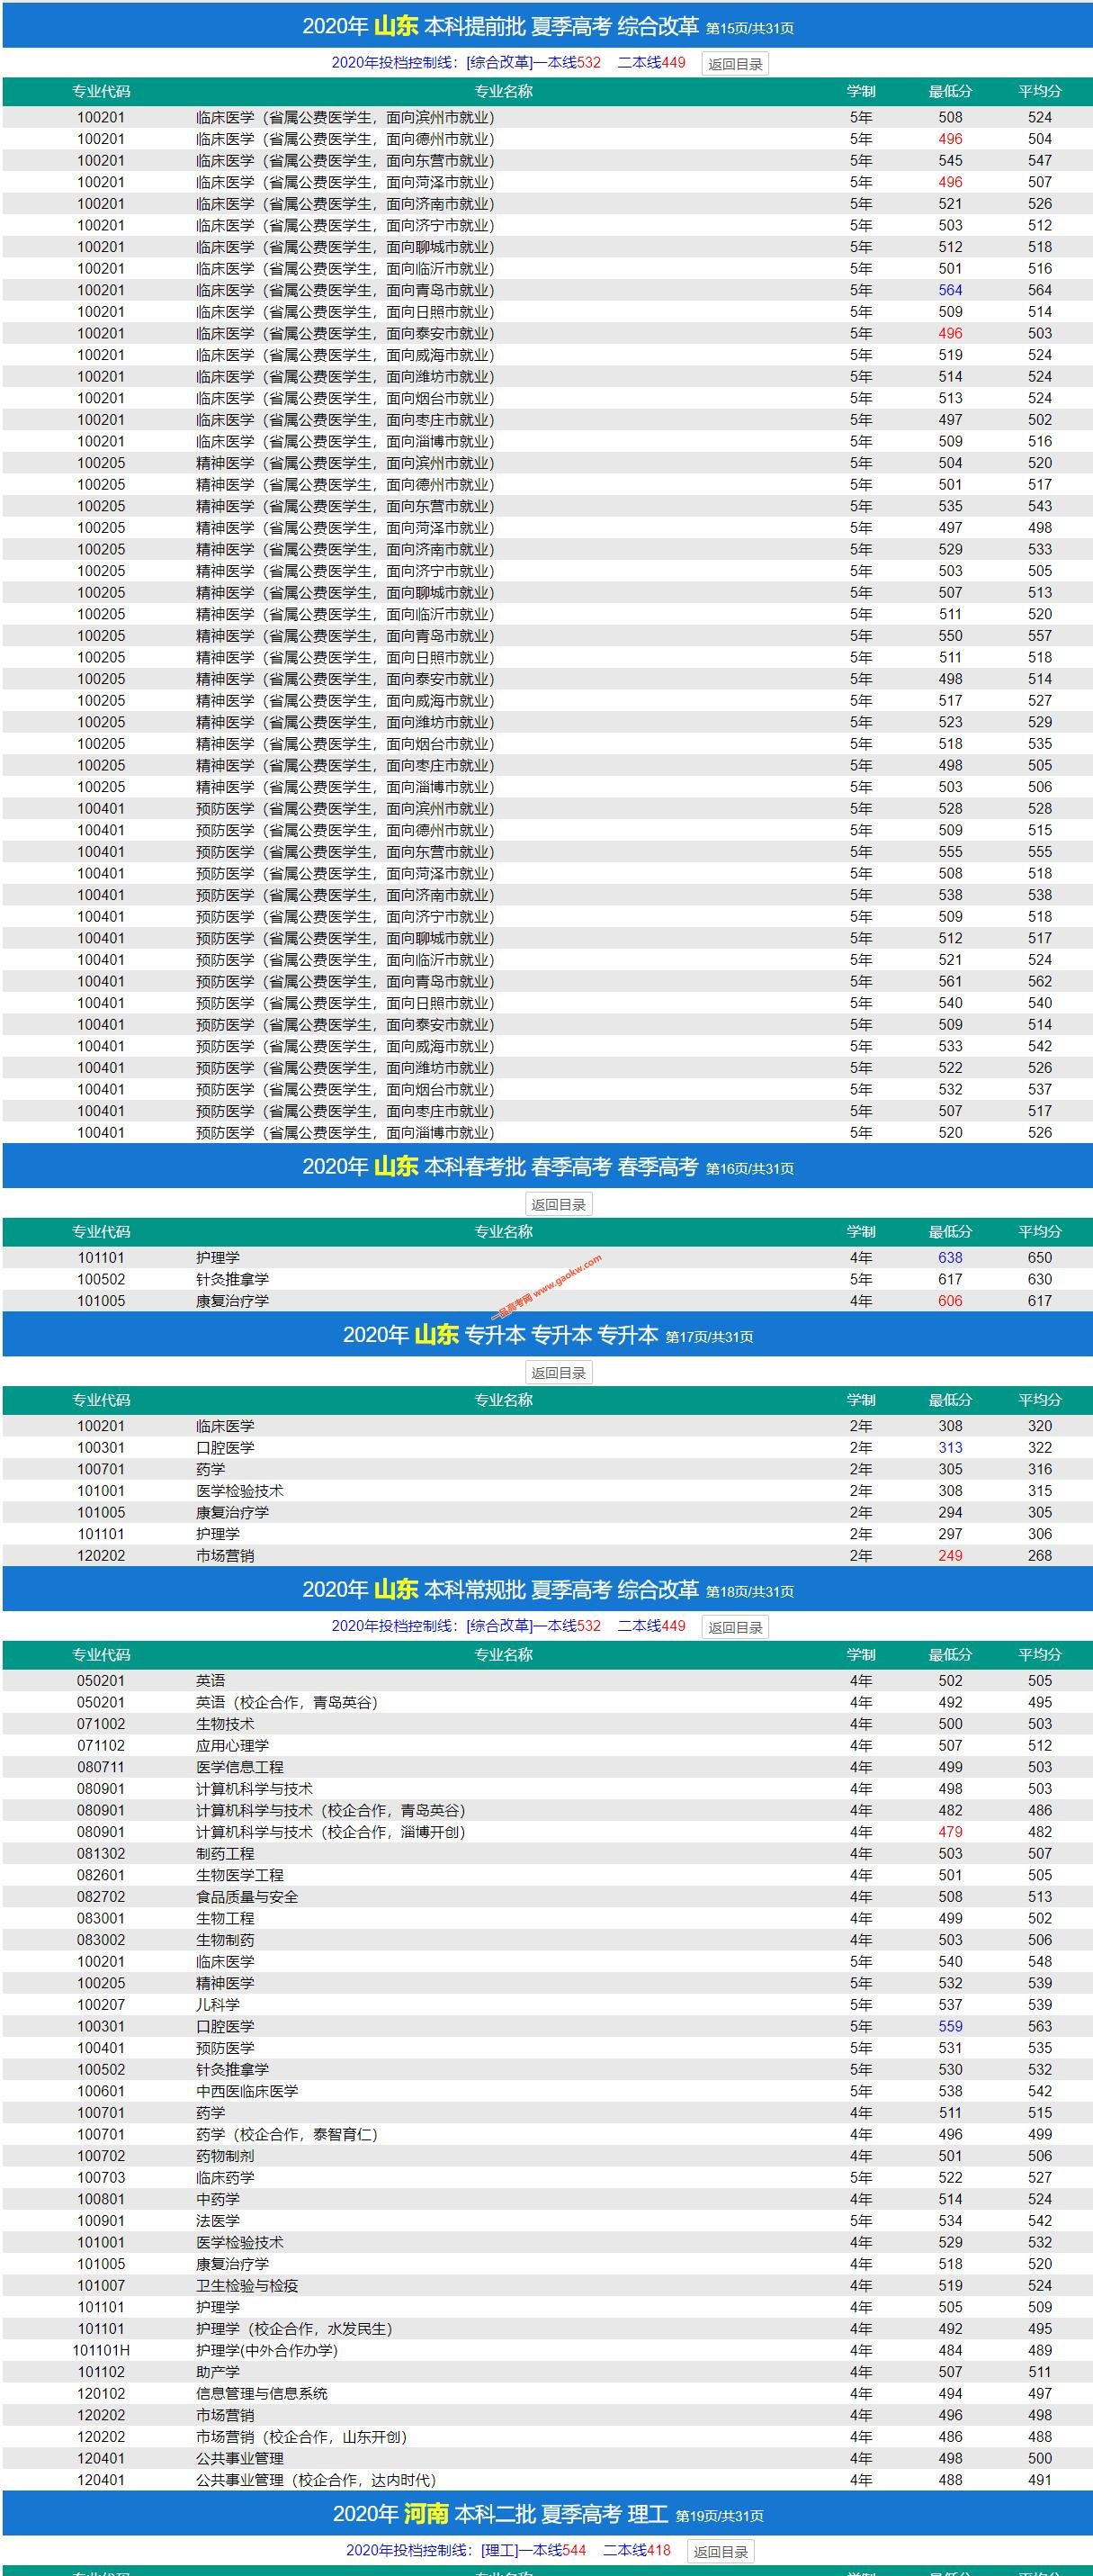Screen dimensions: 1093x2576
Task: Select row 临床医学（省属公费医学生，面向滨州市就业）
Action: (x=548, y=117)
